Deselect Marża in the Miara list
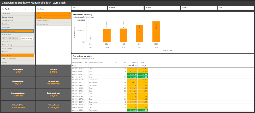The width and height of the screenshot is (255, 113). point(53,17)
